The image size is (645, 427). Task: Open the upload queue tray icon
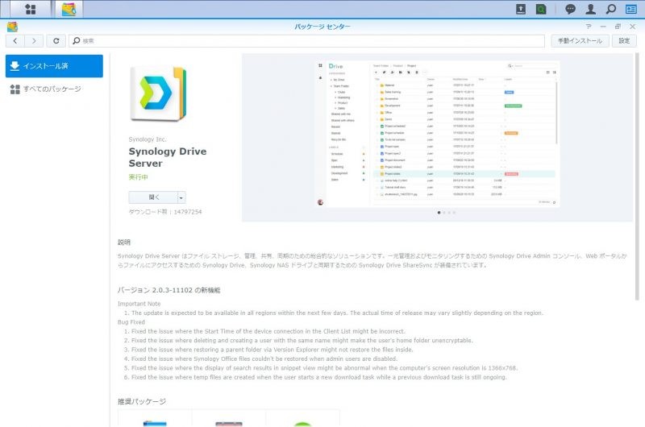tap(521, 10)
